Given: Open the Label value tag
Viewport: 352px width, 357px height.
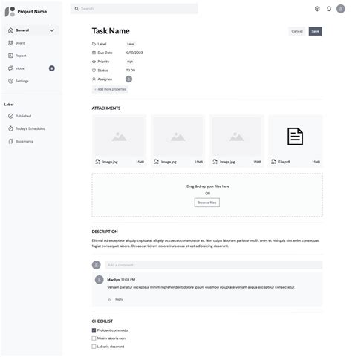Looking at the screenshot, I should 131,44.
